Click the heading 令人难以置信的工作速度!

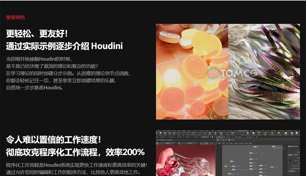[54, 140]
